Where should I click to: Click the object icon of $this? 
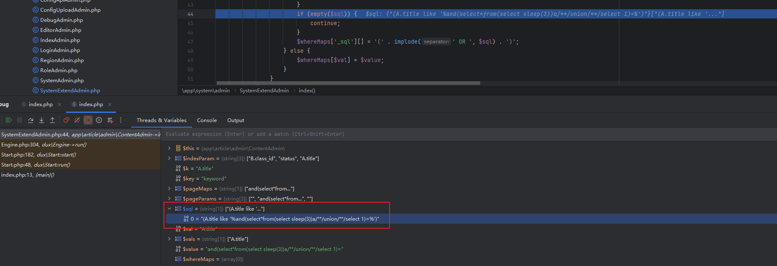point(178,148)
